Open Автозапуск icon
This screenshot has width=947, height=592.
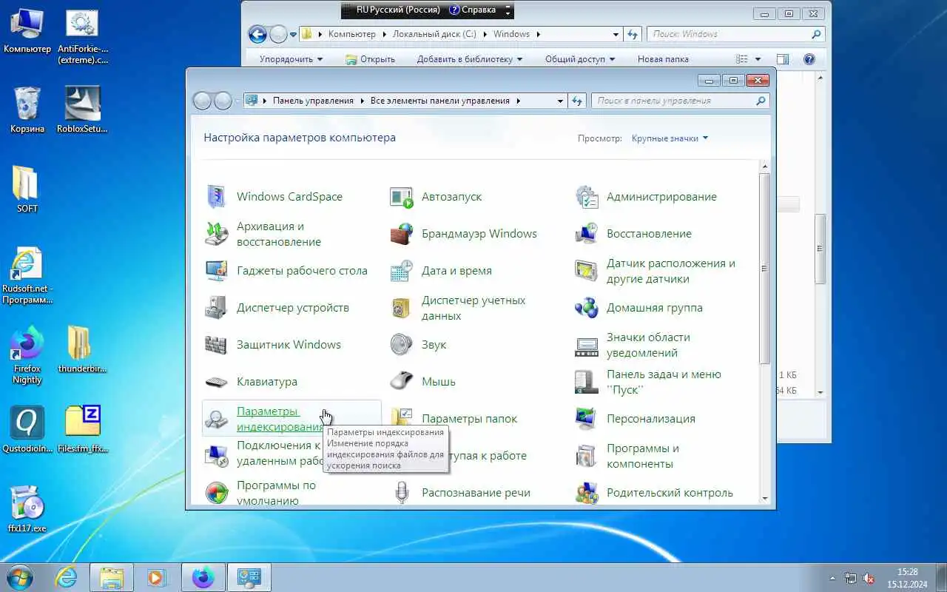tap(401, 197)
